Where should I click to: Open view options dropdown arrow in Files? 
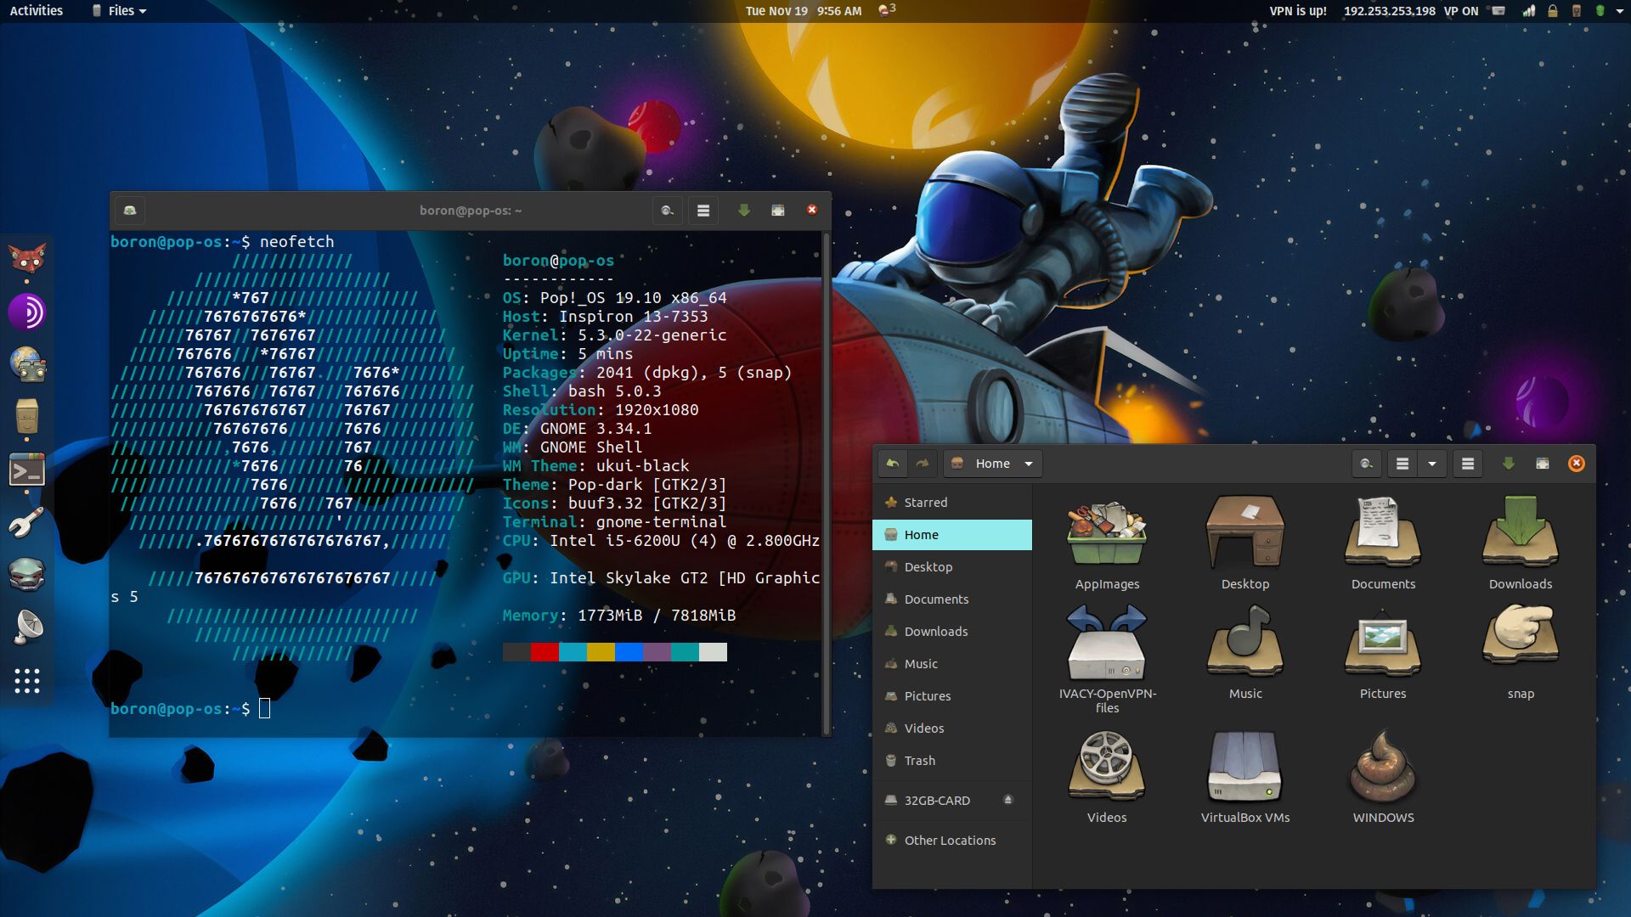pos(1432,464)
